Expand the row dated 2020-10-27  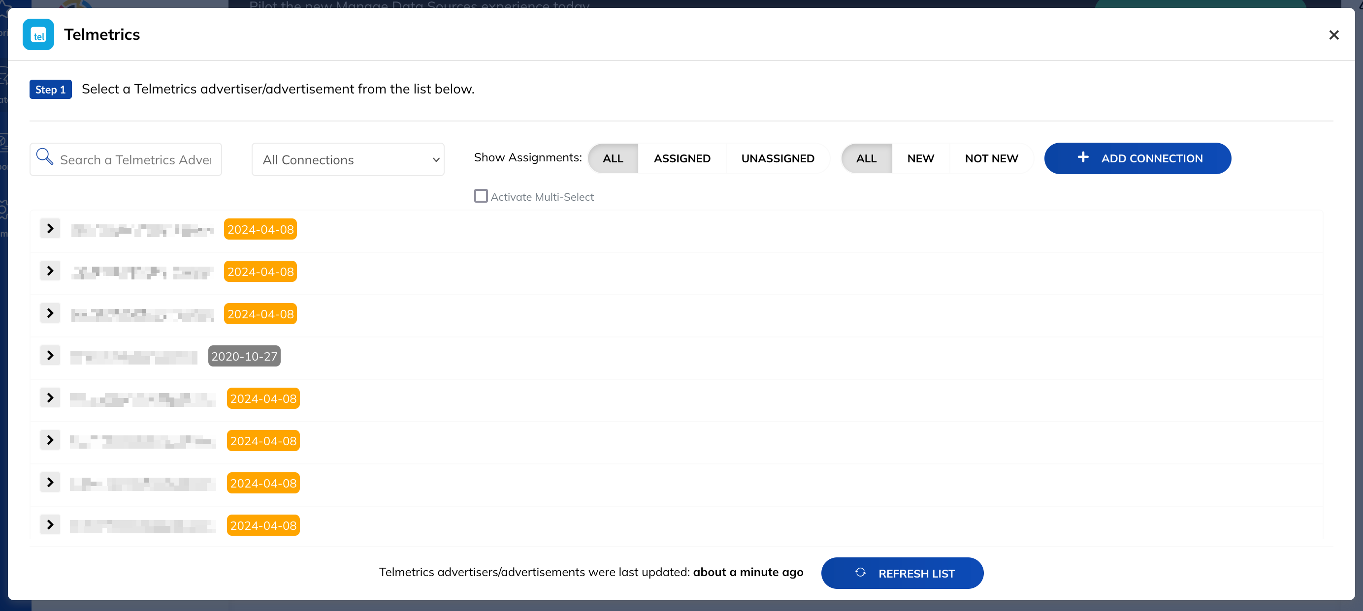50,356
